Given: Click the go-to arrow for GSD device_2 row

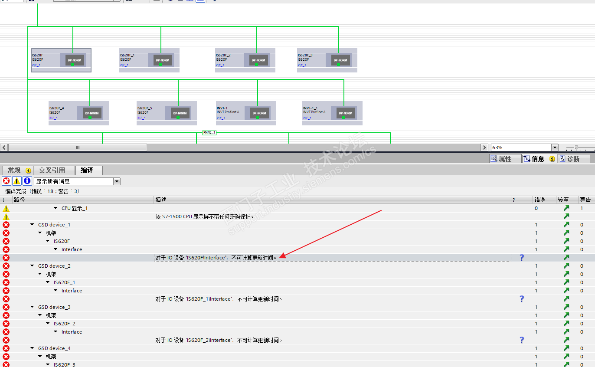Looking at the screenshot, I should [566, 266].
